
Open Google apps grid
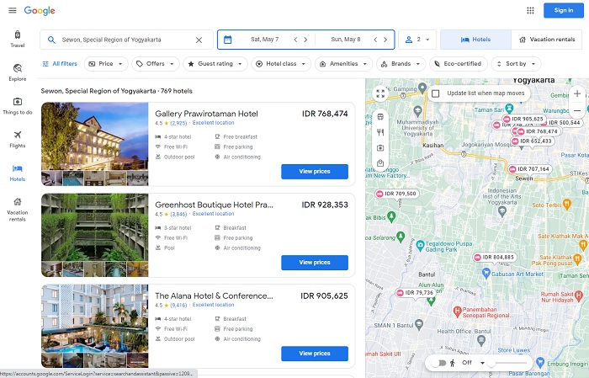coord(530,10)
